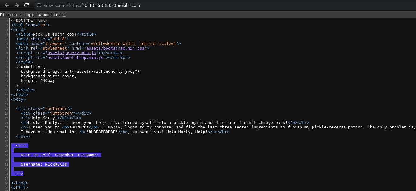Click the 'I have no idea what the' line

pos(125,132)
